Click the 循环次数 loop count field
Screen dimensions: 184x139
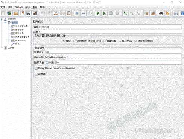[118, 63]
